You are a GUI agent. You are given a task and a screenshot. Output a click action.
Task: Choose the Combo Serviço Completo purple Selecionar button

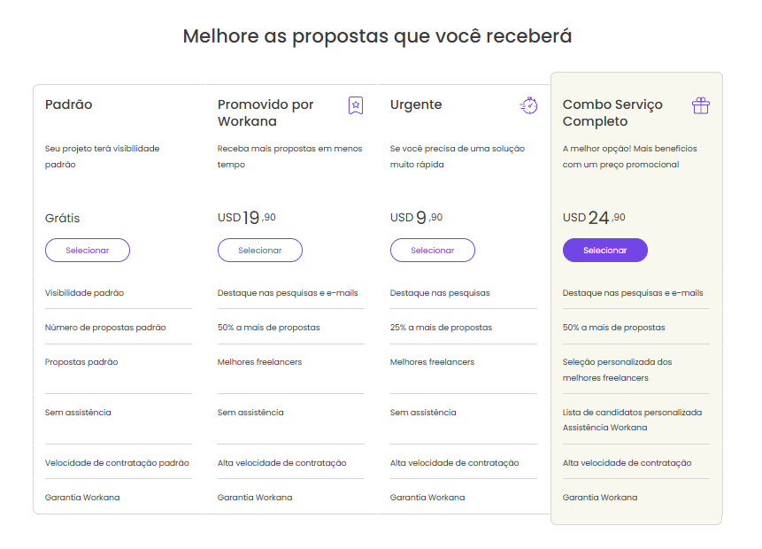click(605, 250)
